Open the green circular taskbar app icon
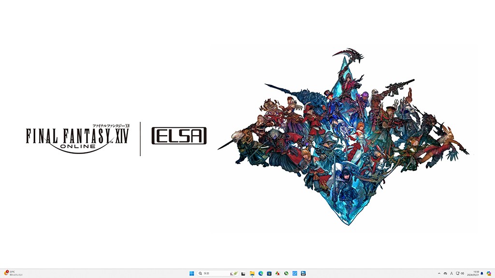The height and width of the screenshot is (278, 495). coord(286,273)
